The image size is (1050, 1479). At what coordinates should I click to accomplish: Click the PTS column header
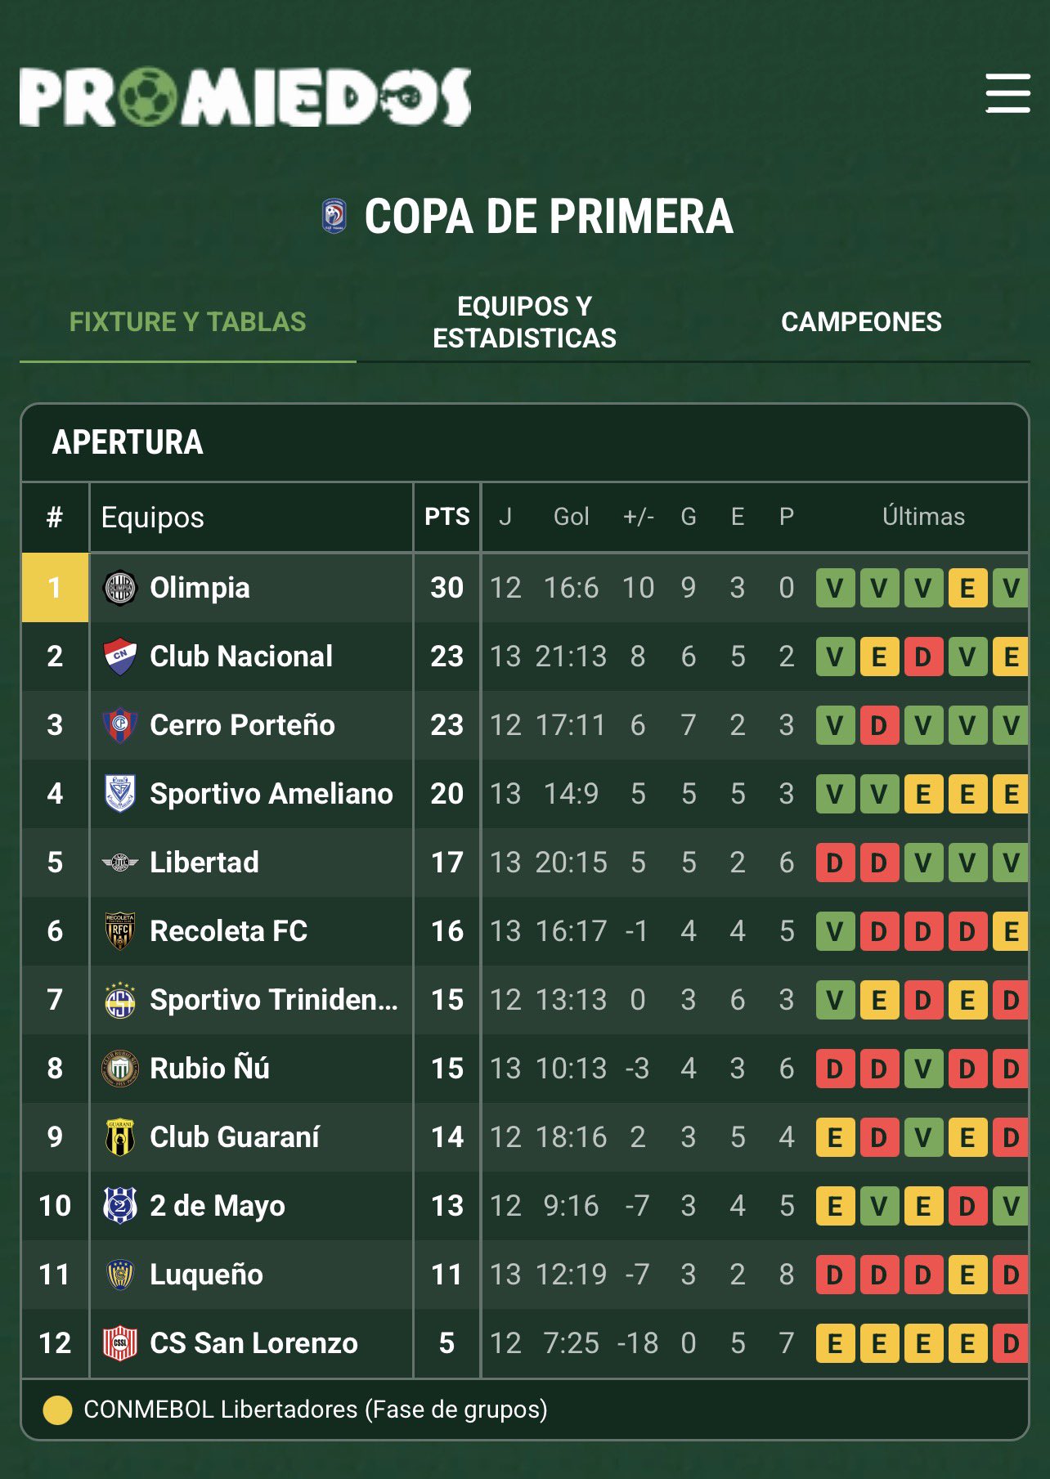click(446, 517)
